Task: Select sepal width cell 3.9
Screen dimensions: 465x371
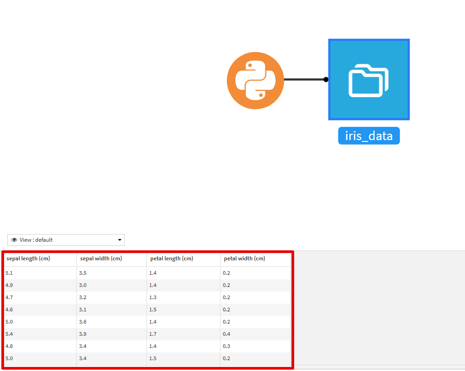Action: pyautogui.click(x=112, y=334)
